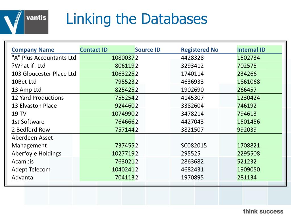The height and width of the screenshot is (218, 291).
Task: Click Registered No 1970895
Action: click(x=192, y=177)
